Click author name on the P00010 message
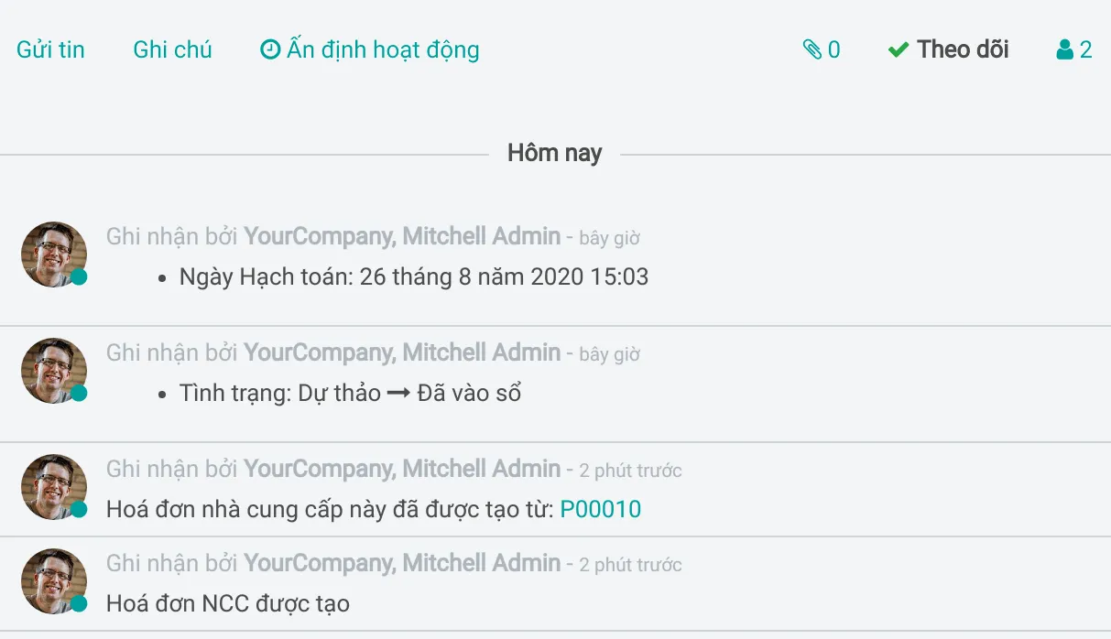 tap(401, 469)
